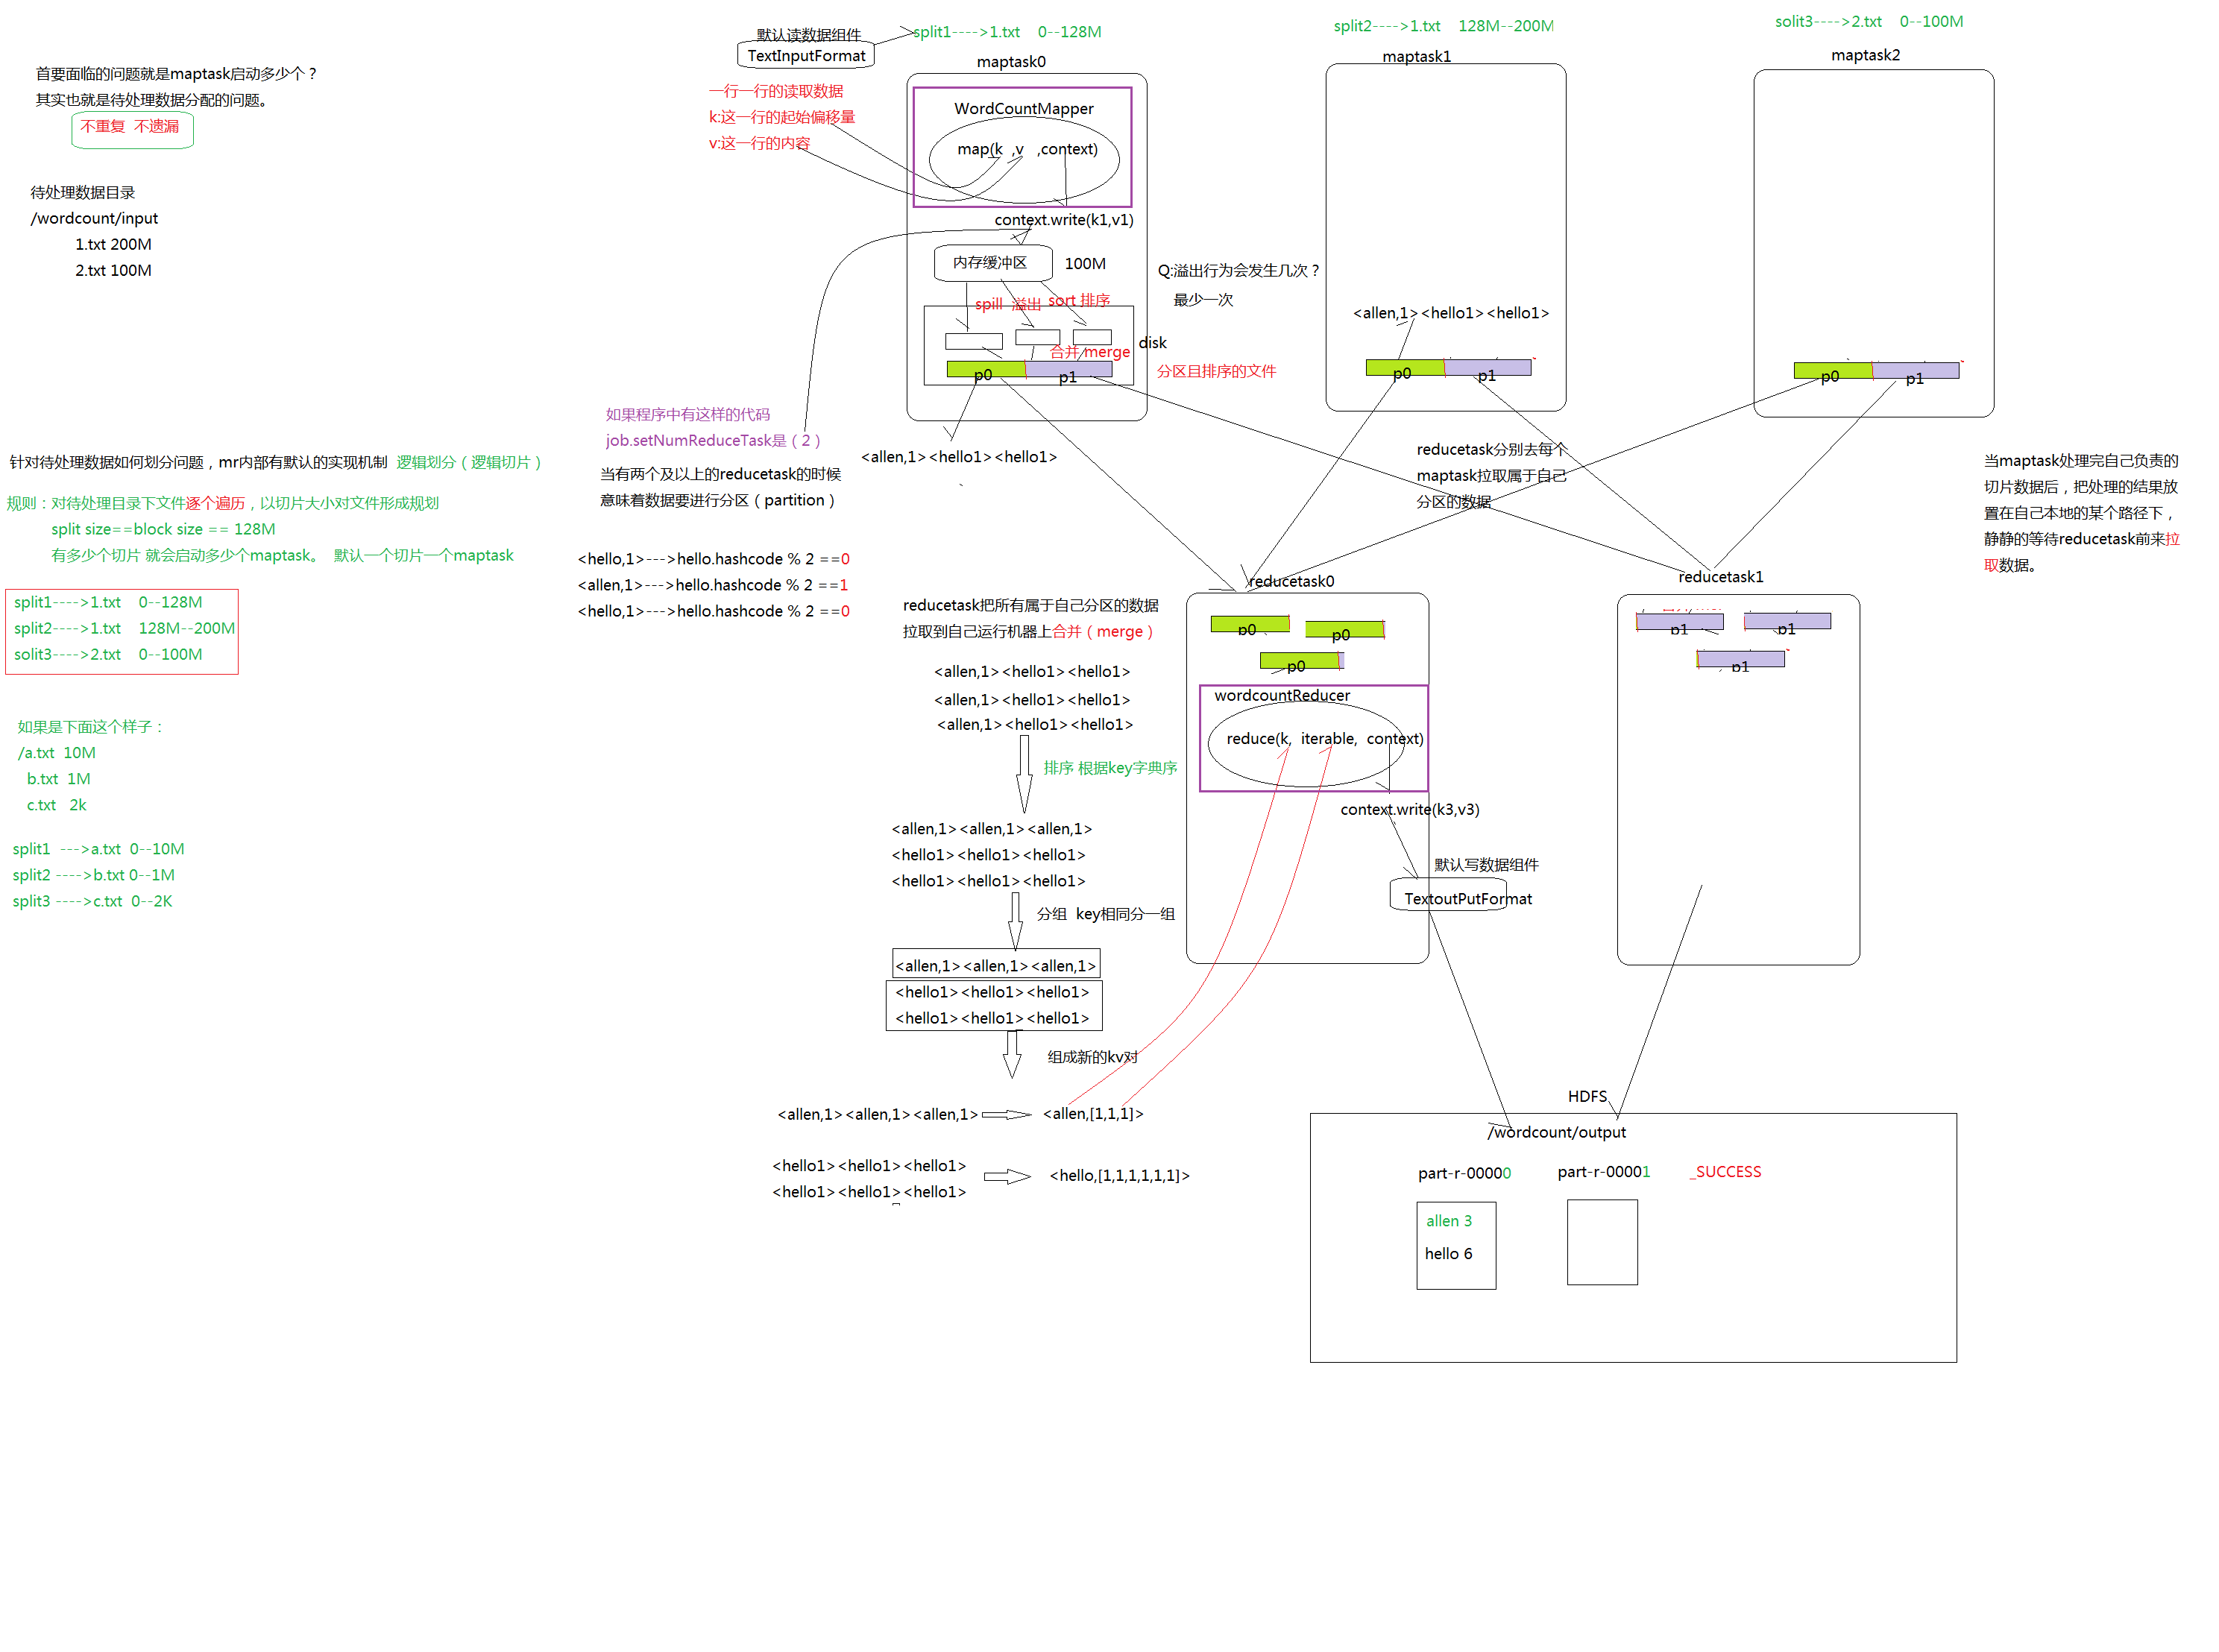Click the TextInputFormat rounded box

(805, 56)
